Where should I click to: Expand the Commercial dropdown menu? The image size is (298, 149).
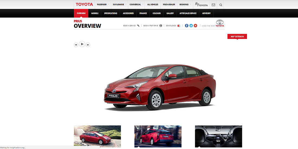point(136,5)
